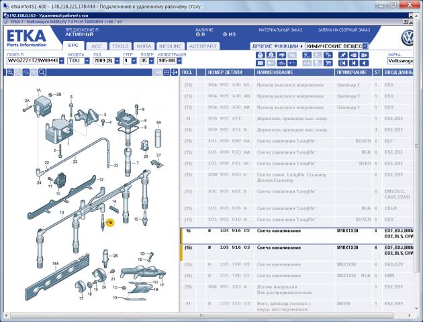Open the ГЛГР main group dropdown

pos(134,61)
